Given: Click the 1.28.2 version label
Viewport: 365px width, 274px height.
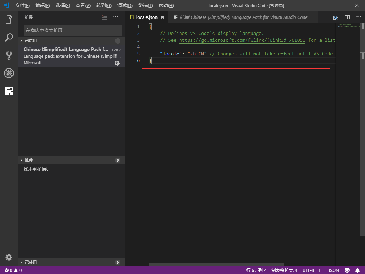Looking at the screenshot, I should (116, 50).
